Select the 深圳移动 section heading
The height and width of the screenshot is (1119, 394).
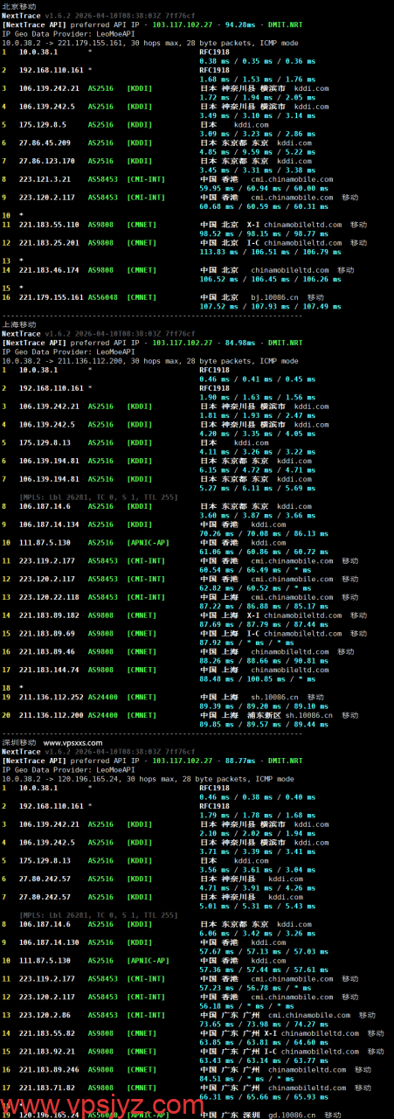pyautogui.click(x=18, y=743)
